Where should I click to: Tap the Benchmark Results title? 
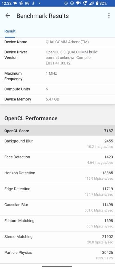click(42, 16)
